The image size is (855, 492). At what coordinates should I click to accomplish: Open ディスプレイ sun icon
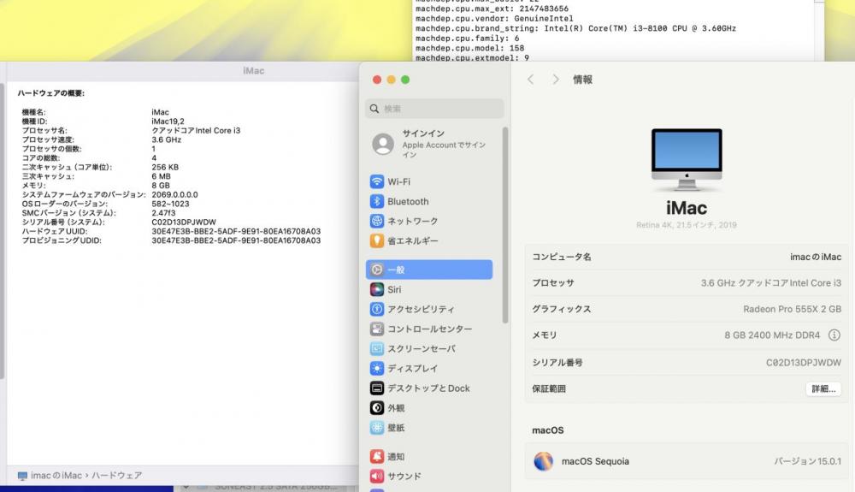(377, 368)
